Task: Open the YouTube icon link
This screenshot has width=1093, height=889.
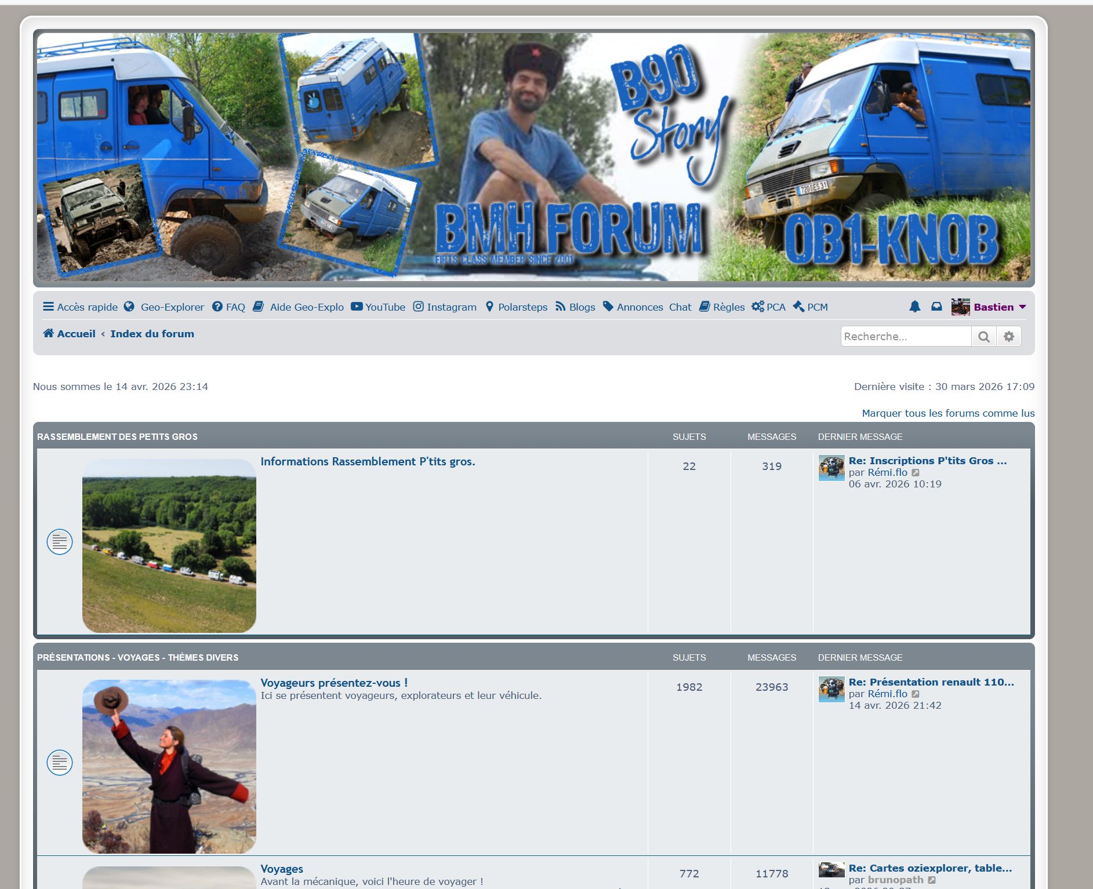Action: (x=357, y=307)
